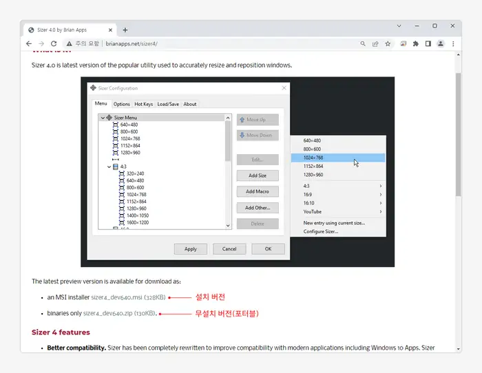
Task: Open the side panel icon in toolbar
Action: tap(428, 43)
